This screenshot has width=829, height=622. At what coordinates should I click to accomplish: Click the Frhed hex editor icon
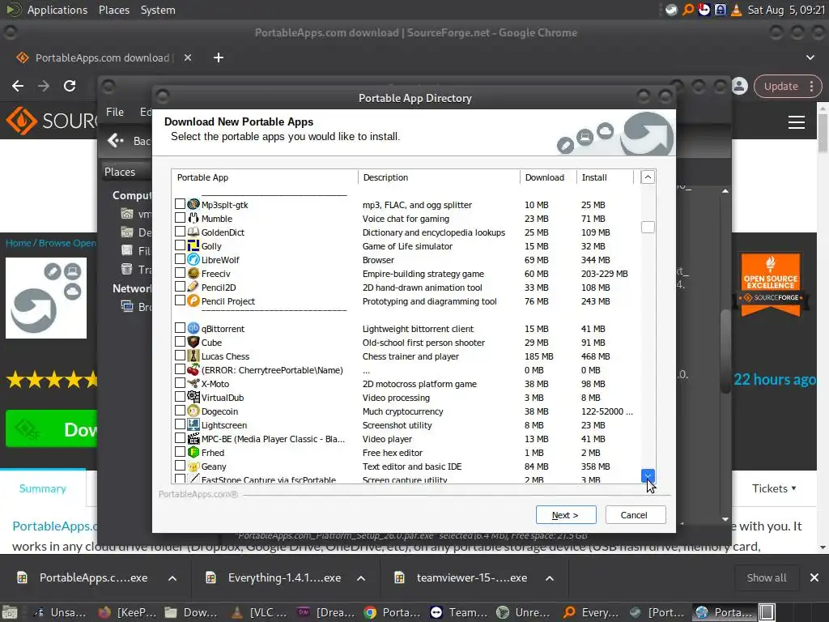click(193, 452)
